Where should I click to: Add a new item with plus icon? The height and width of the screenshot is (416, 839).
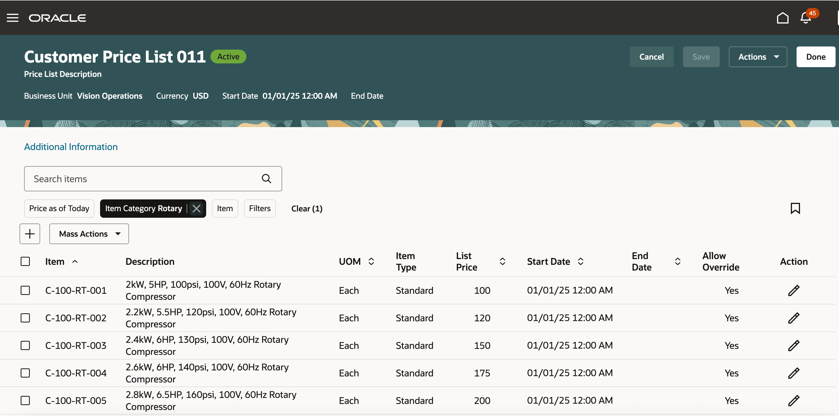(30, 234)
